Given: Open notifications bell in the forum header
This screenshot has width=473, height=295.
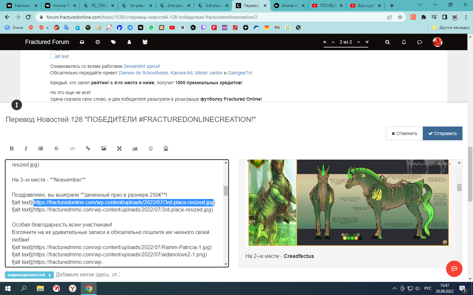Looking at the screenshot, I should point(404,42).
